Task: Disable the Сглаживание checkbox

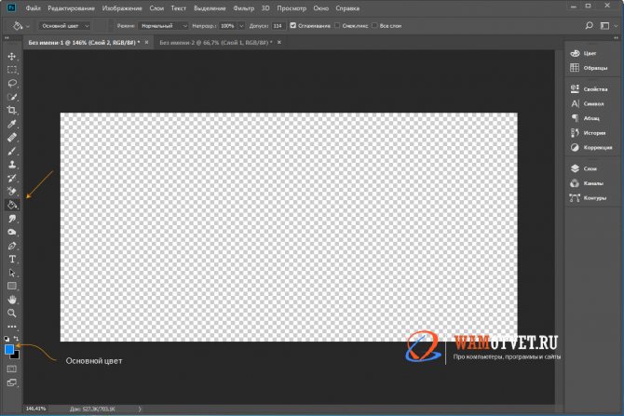Action: coord(293,25)
